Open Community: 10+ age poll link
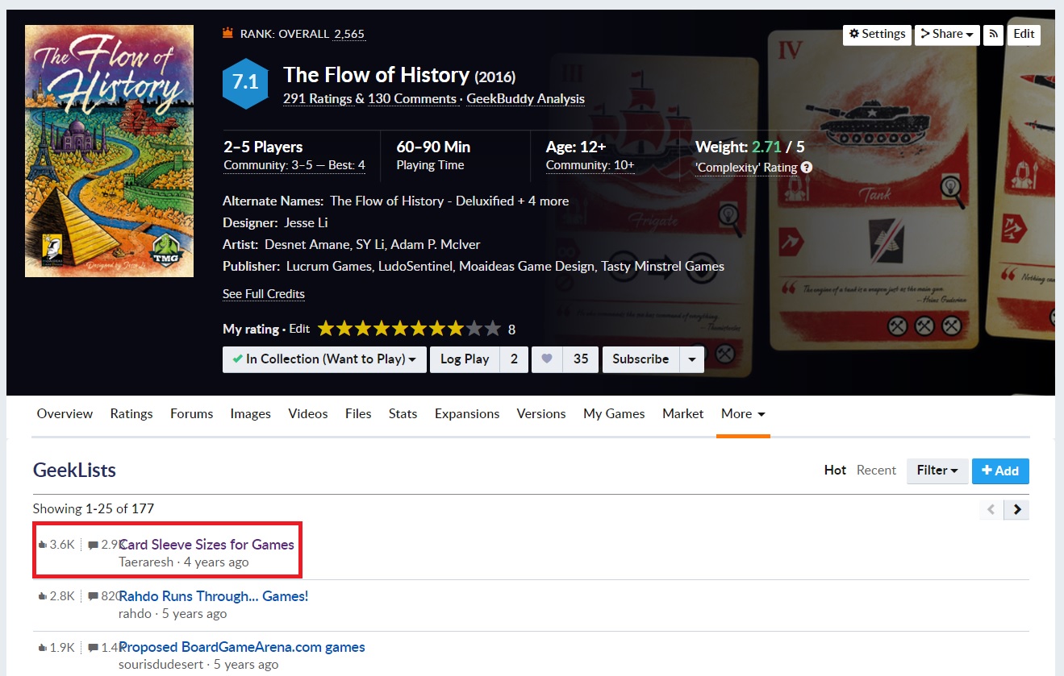 (590, 166)
